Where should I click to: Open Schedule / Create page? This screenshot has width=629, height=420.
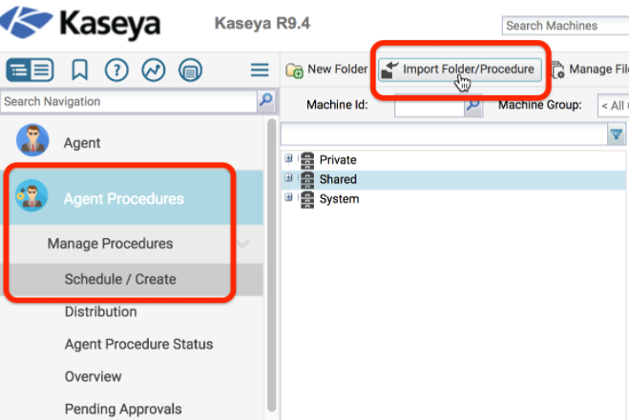point(132,279)
